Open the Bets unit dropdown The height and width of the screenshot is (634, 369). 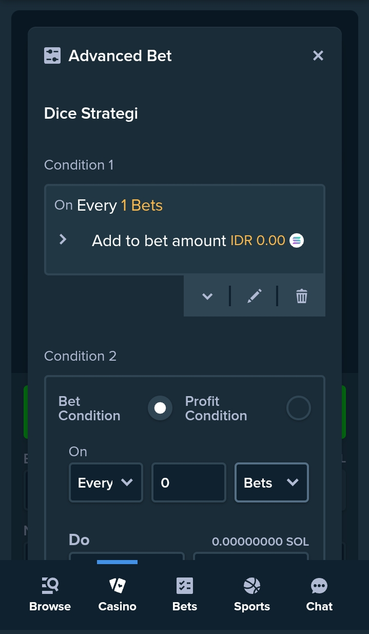click(271, 482)
